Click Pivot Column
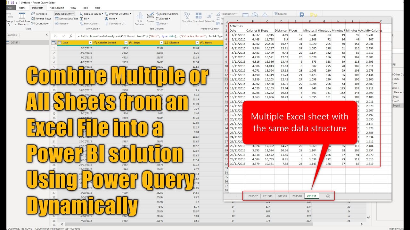The height and width of the screenshot is (230, 410). (x=89, y=23)
